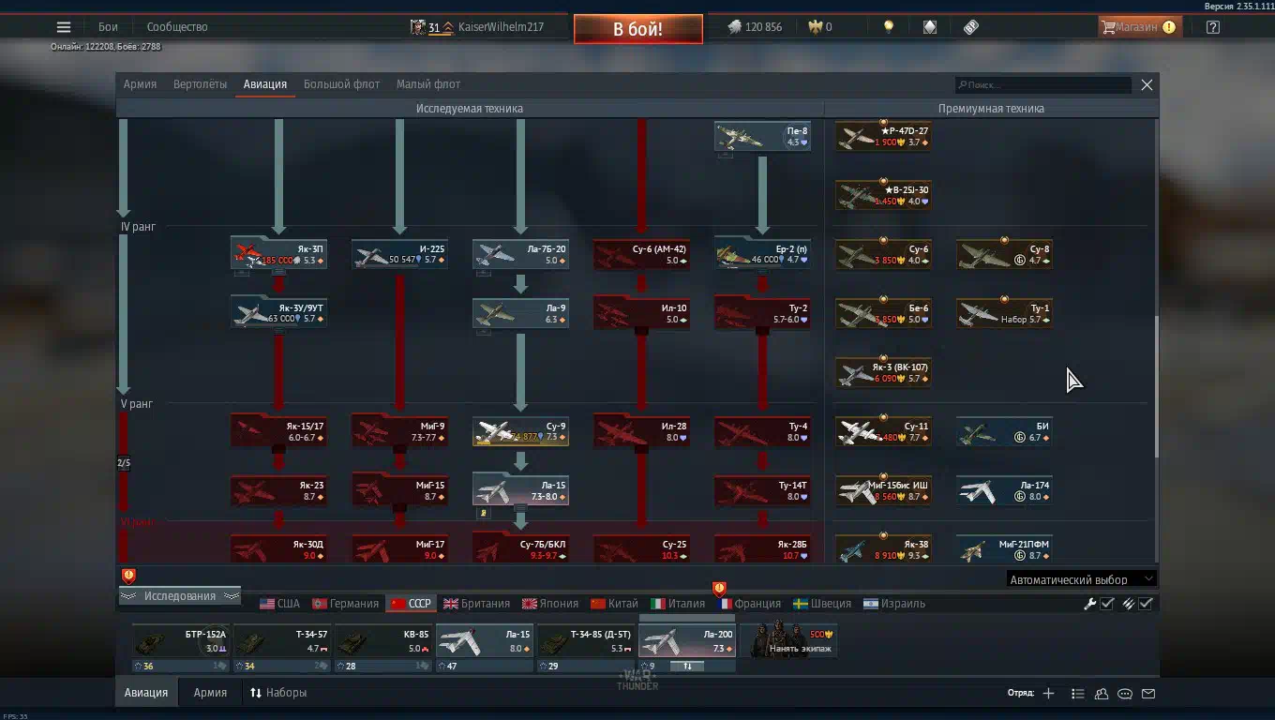Select premium Су-11 card
This screenshot has height=720, width=1275.
pyautogui.click(x=883, y=431)
